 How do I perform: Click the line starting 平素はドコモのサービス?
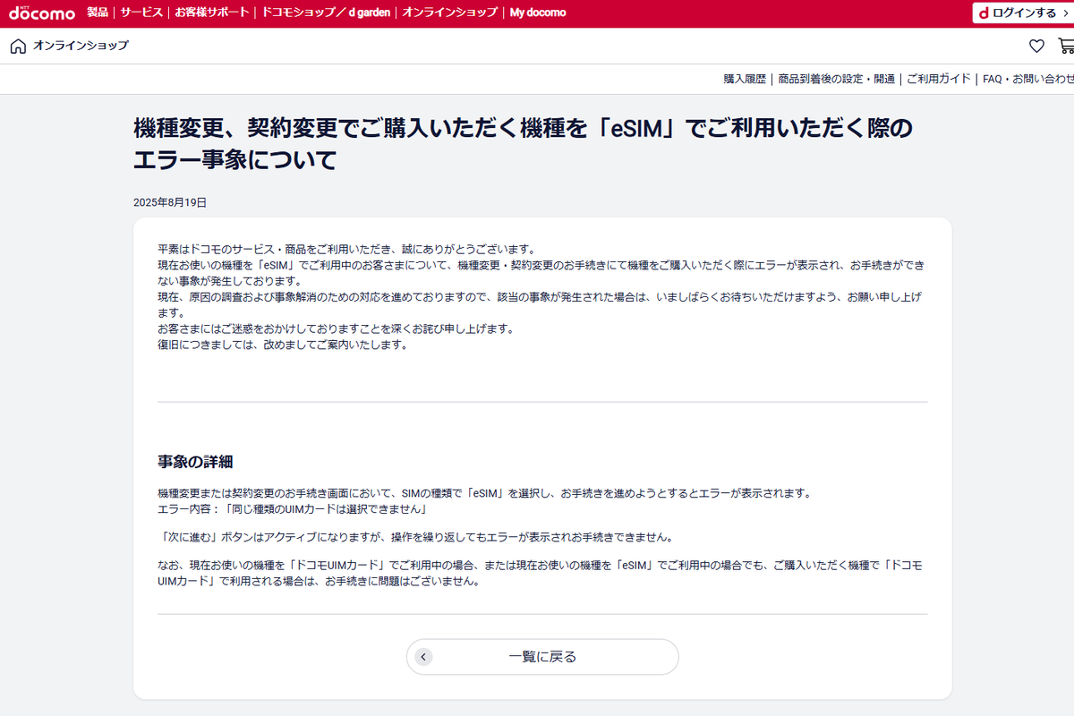(x=345, y=249)
